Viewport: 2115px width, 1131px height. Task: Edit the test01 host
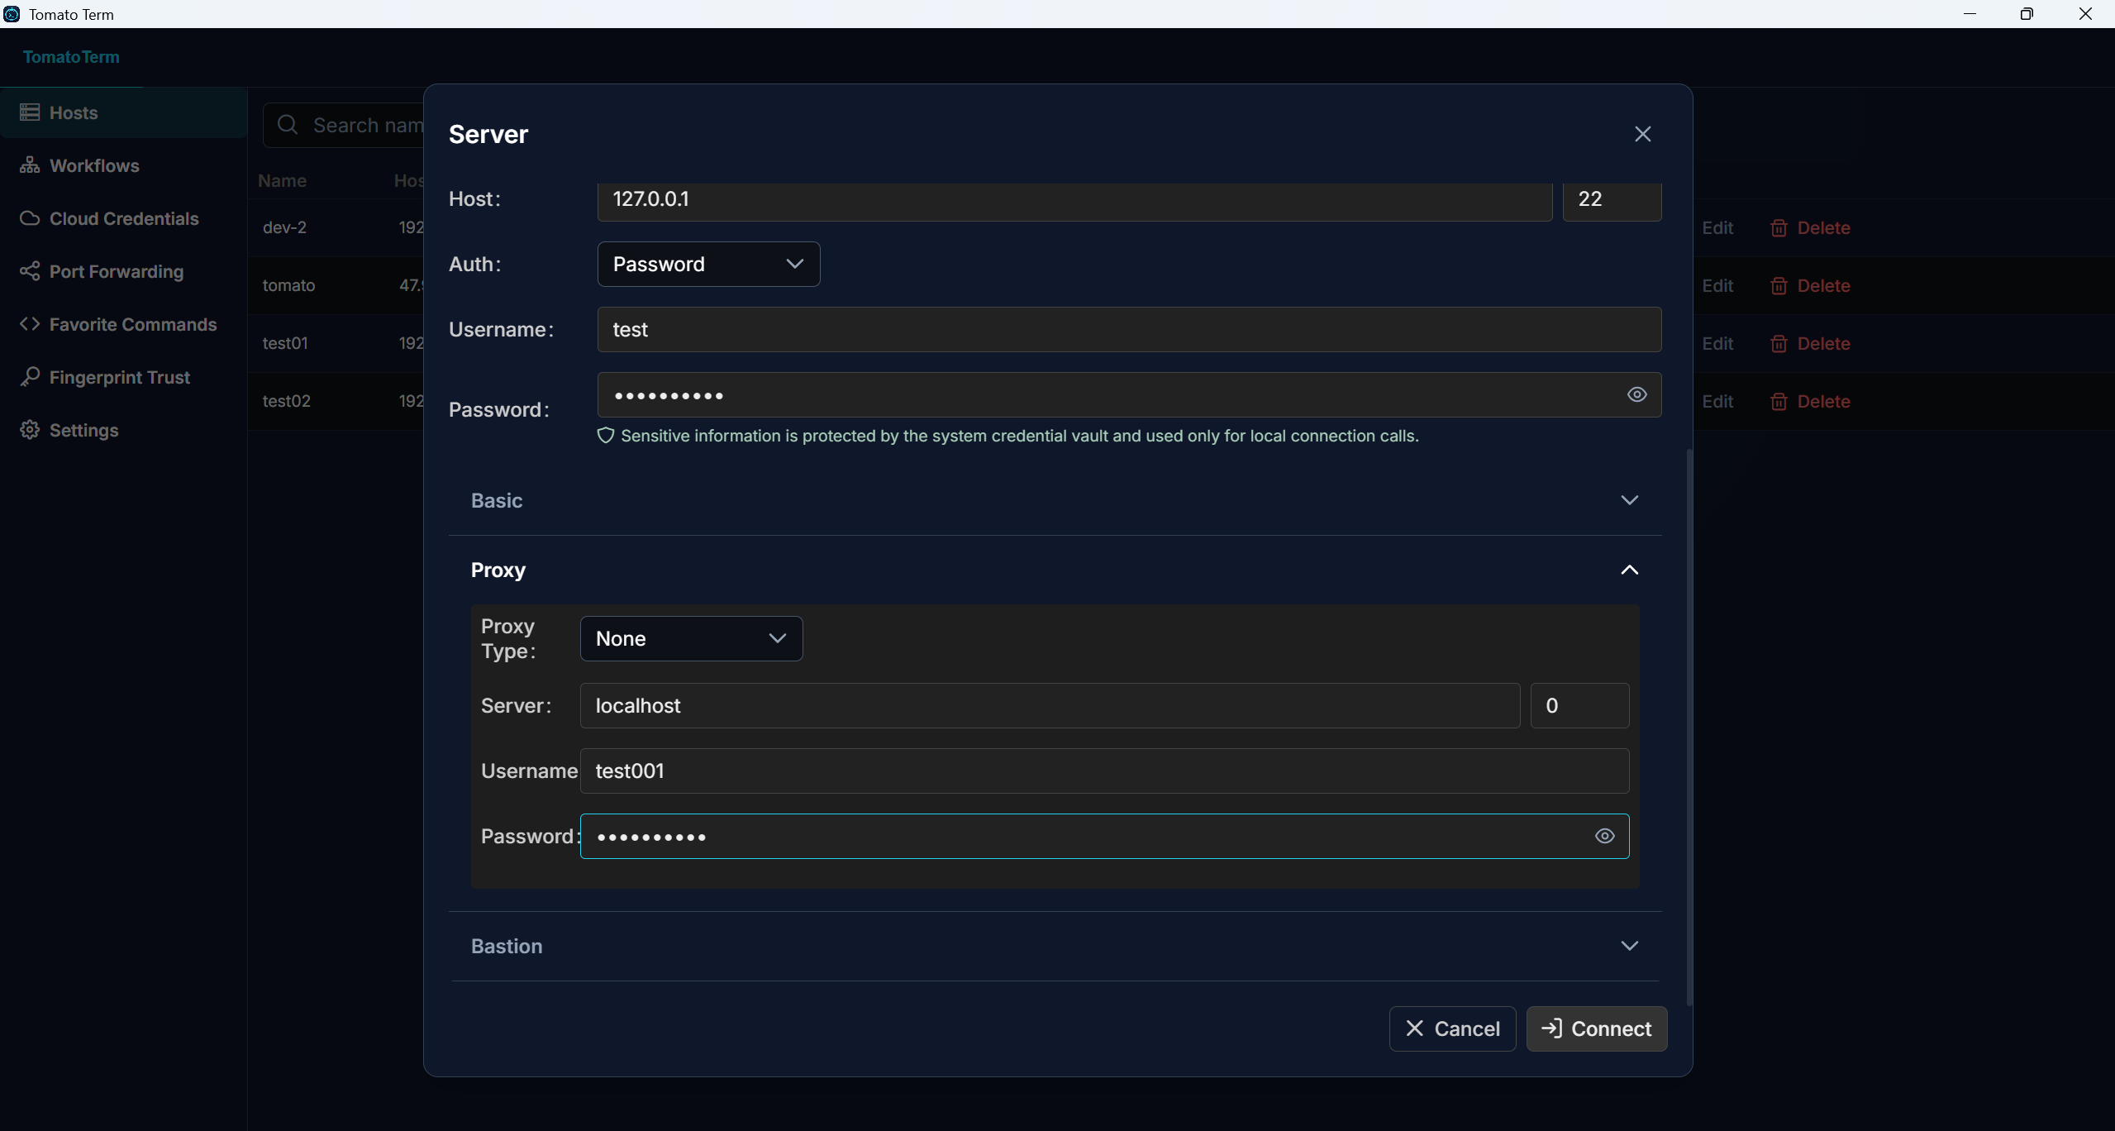[1717, 344]
